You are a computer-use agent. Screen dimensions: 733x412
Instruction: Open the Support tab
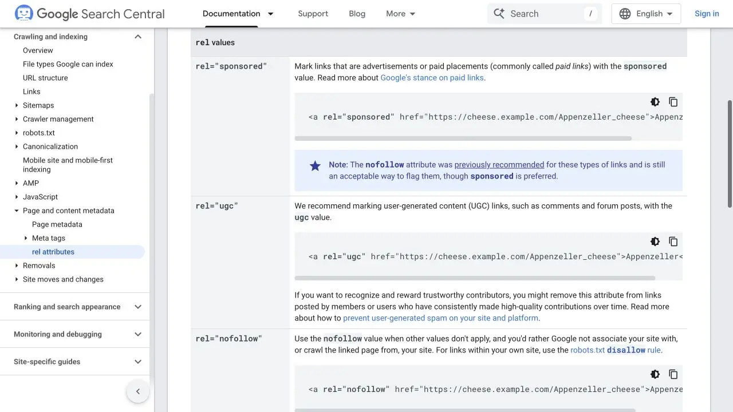click(313, 14)
